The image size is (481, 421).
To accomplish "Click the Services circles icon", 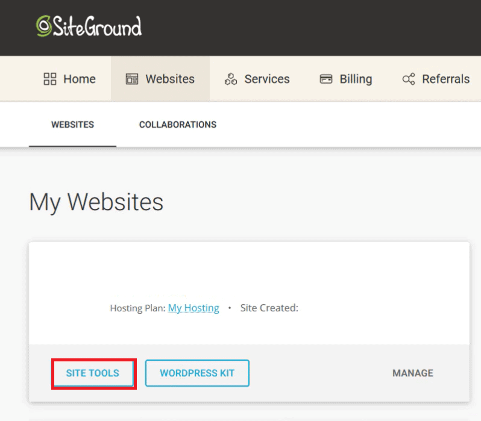I will click(231, 79).
